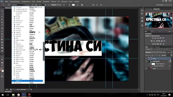This screenshot has height=97, width=173.
Task: Toggle Quick Mask mode
Action: click(2, 74)
